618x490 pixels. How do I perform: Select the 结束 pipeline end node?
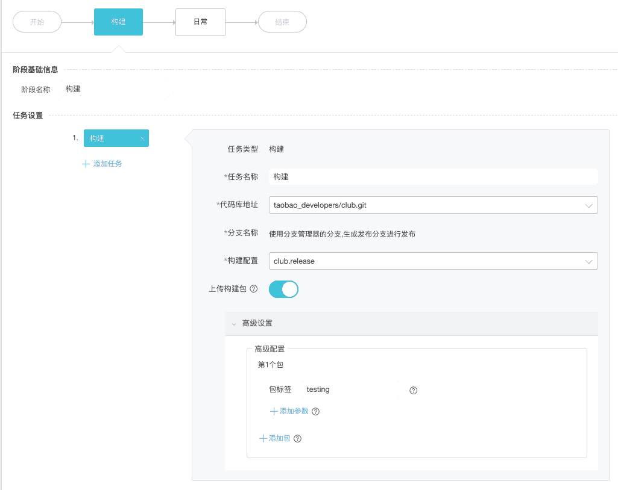coord(282,22)
